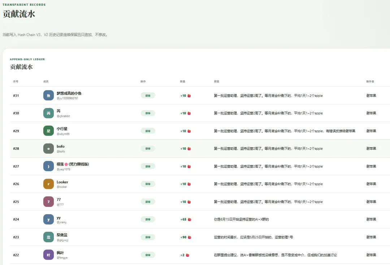Click yy's blue avatar icon

pos(48,220)
